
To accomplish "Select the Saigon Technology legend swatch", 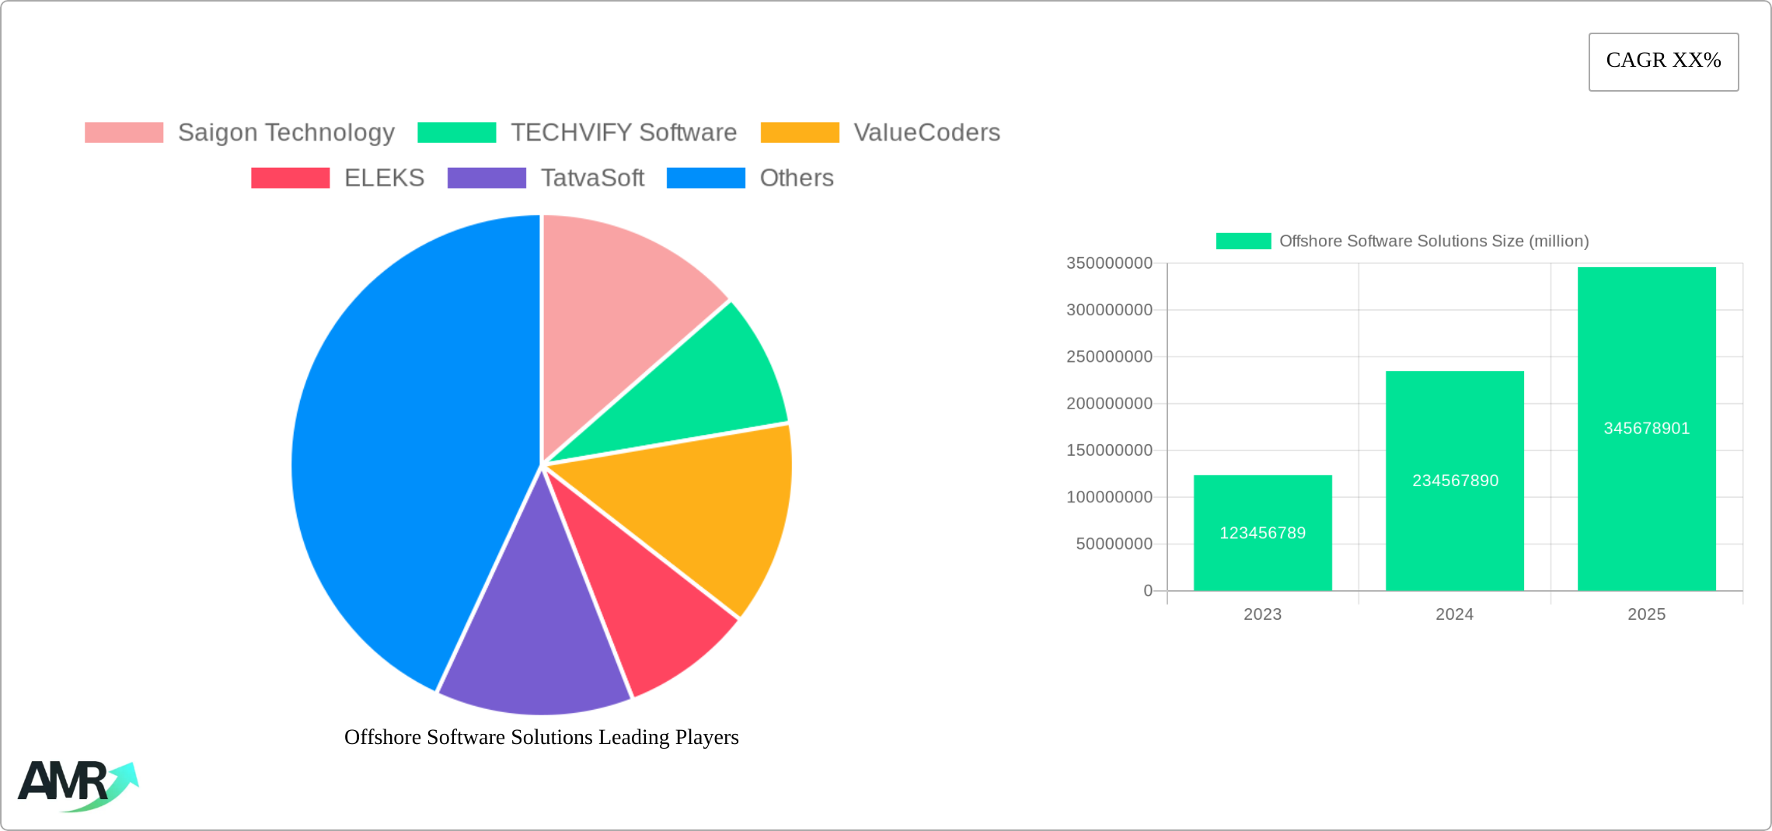I will [x=124, y=132].
